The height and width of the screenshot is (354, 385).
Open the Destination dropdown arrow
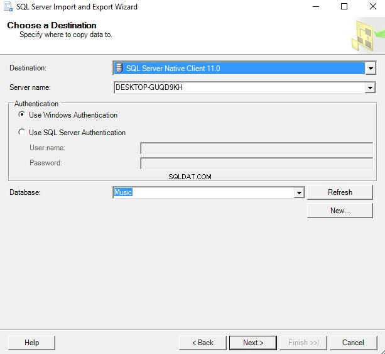pyautogui.click(x=371, y=69)
